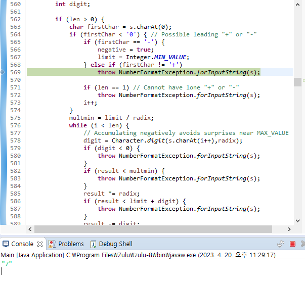Click the Main [Java Application] launch description
This screenshot has height=283, width=305.
point(138,255)
